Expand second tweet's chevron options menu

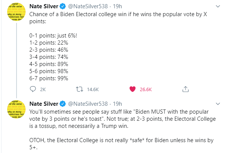218,103
